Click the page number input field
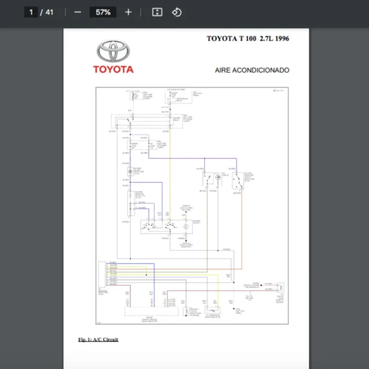 (x=31, y=12)
